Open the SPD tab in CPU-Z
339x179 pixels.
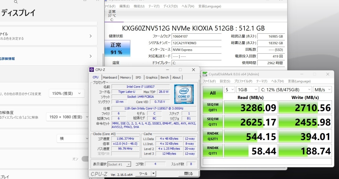pyautogui.click(x=138, y=78)
